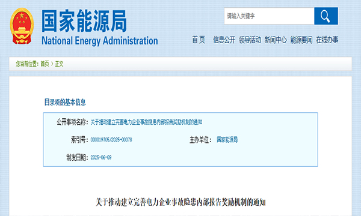Go to the 领导活动 section
The image size is (361, 216).
pyautogui.click(x=250, y=40)
